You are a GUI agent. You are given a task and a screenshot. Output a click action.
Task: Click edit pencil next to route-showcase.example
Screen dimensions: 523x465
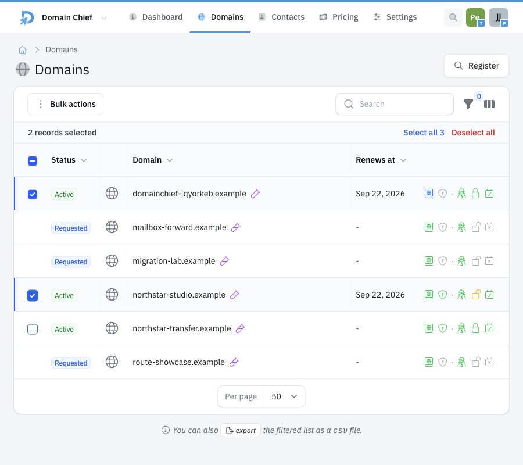coord(234,362)
